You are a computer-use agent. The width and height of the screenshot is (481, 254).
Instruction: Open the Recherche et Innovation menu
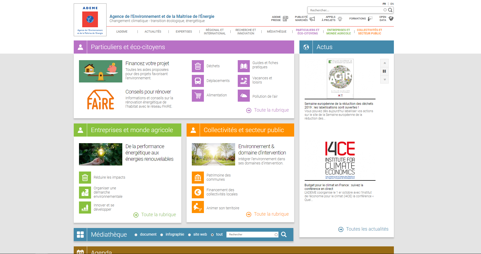click(246, 32)
